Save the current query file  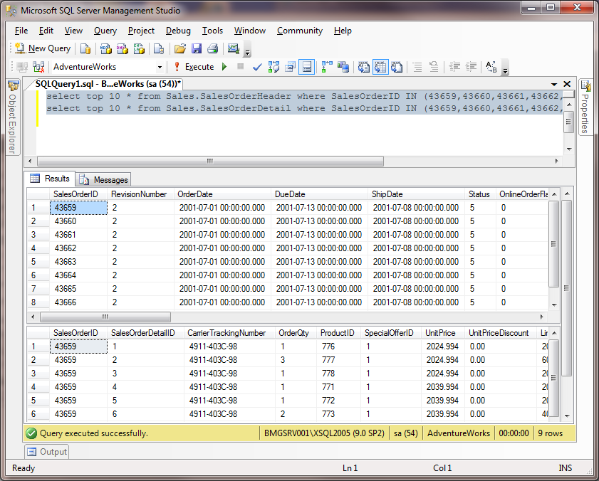point(196,48)
